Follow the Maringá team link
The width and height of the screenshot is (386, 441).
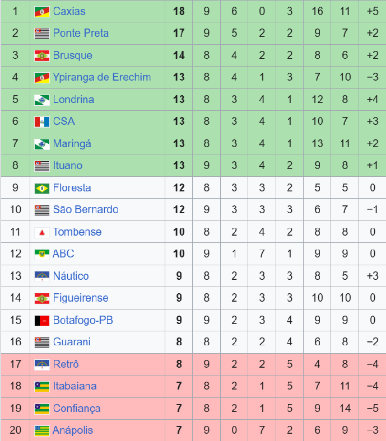tap(72, 144)
